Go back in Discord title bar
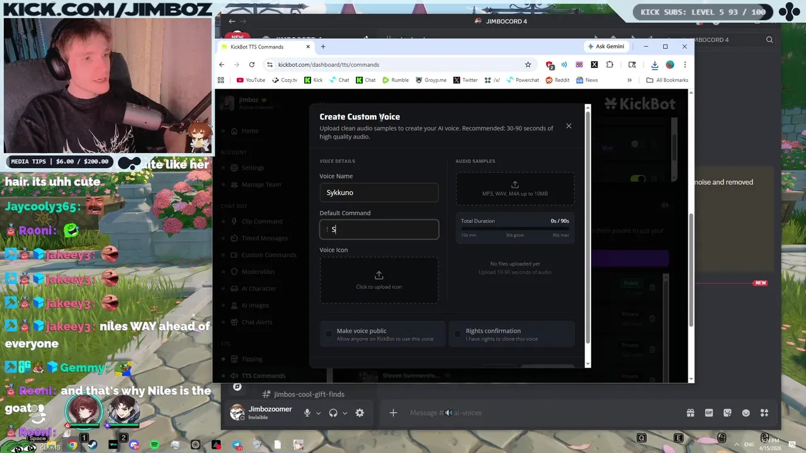The image size is (806, 453). [232, 21]
